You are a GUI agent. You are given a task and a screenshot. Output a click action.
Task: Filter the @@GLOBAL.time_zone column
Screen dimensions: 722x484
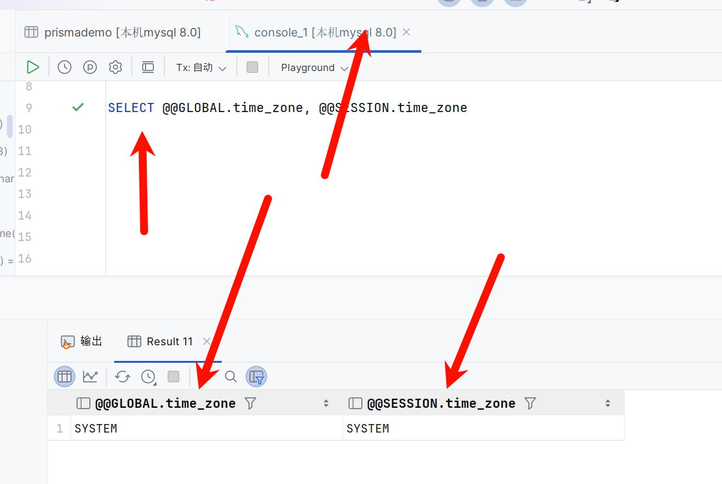(x=250, y=403)
